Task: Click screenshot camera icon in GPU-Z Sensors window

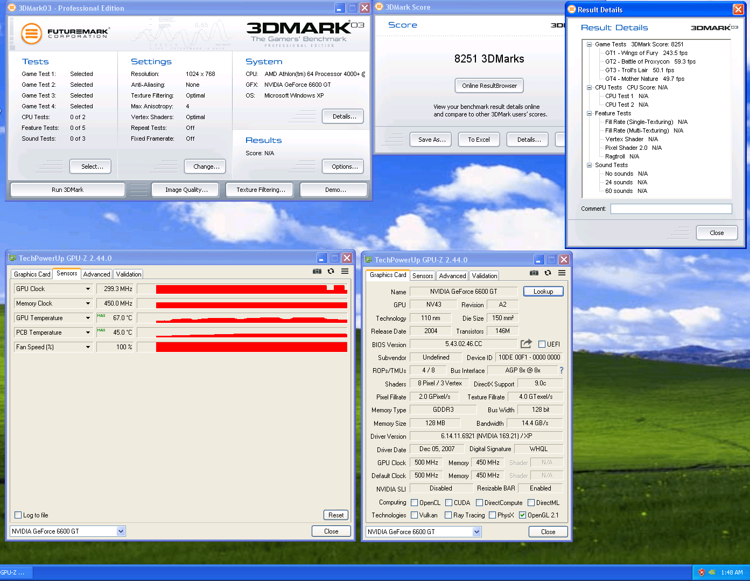Action: coord(317,271)
